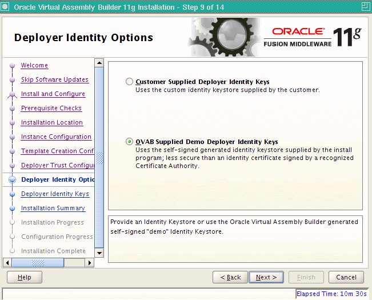Click the maximize icon in title bar

(366, 7)
